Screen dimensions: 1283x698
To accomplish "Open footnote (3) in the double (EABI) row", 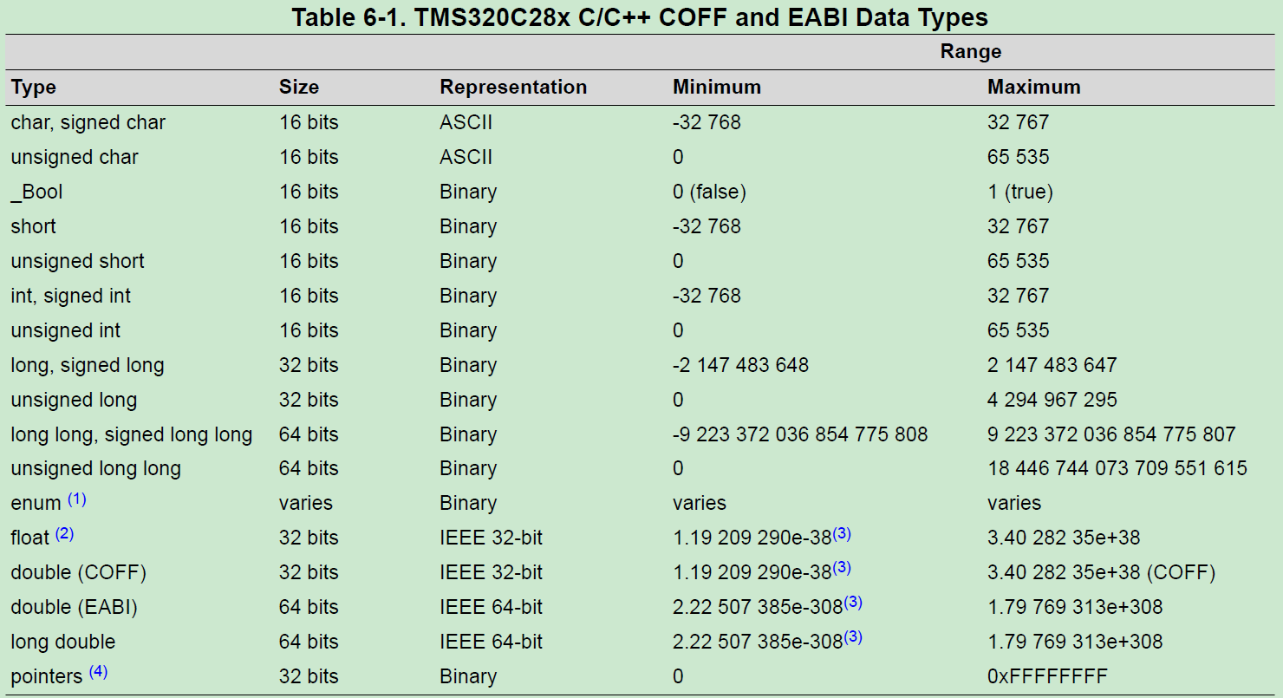I will 853,603.
